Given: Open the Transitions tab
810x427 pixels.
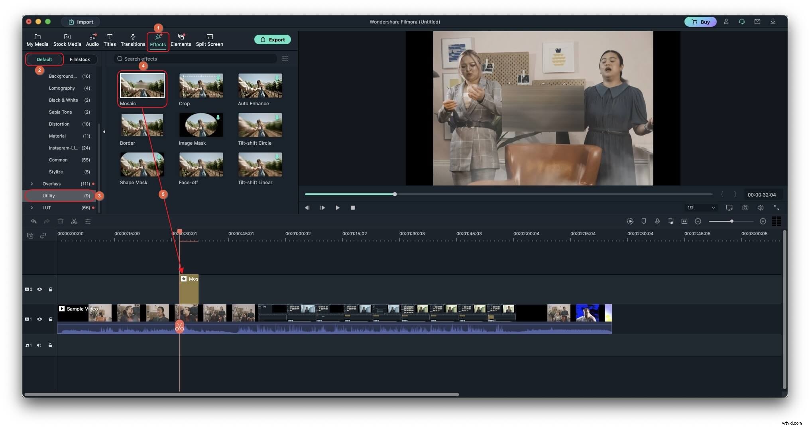Looking at the screenshot, I should 133,39.
